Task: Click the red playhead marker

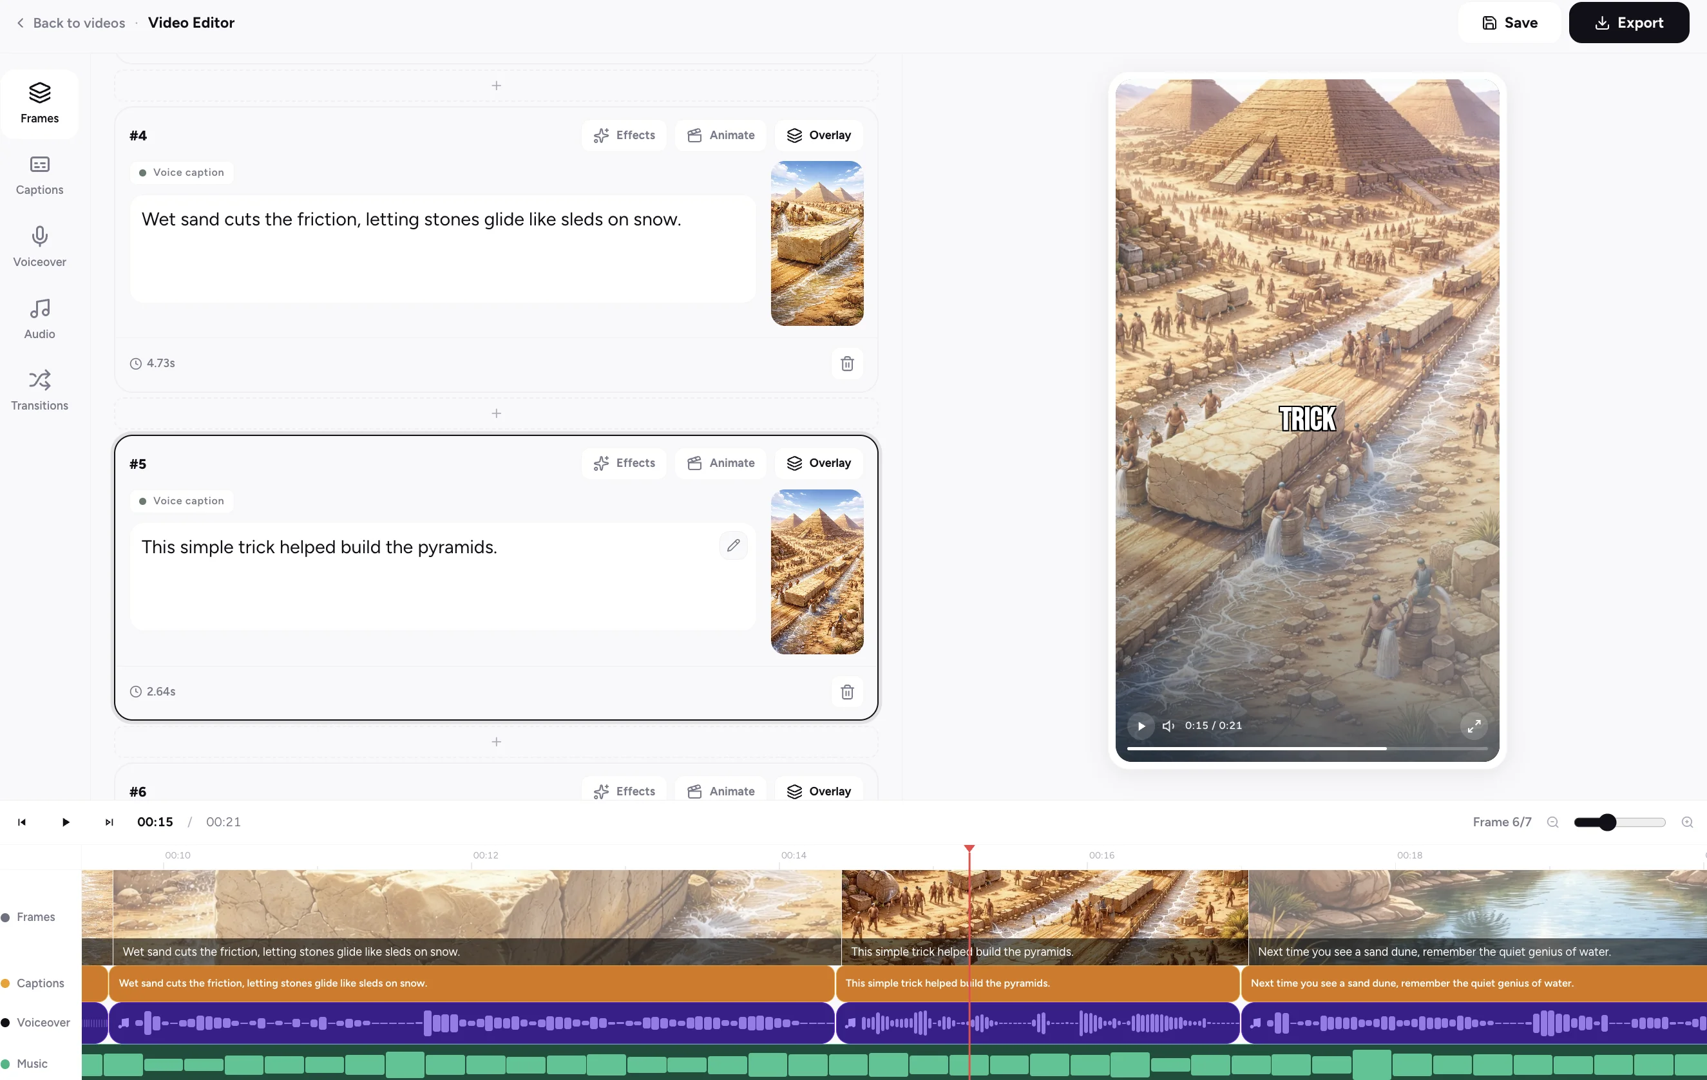Action: pos(969,849)
